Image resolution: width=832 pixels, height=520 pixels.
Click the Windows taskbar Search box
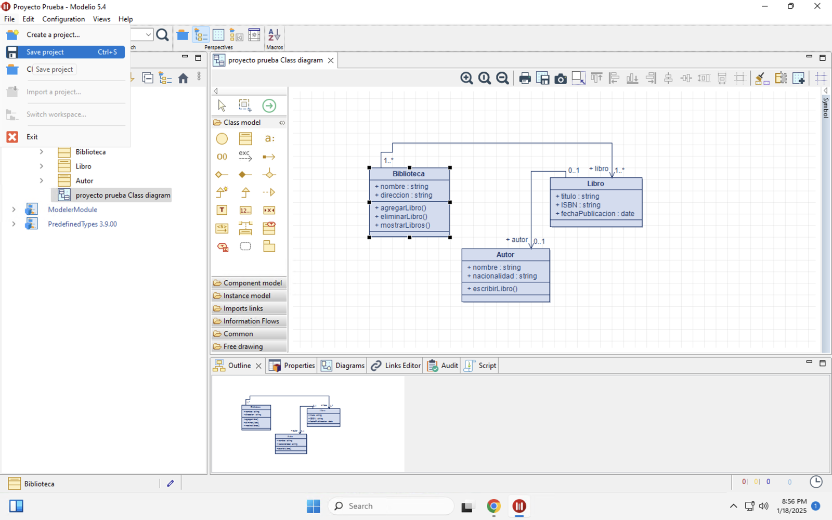(x=391, y=506)
